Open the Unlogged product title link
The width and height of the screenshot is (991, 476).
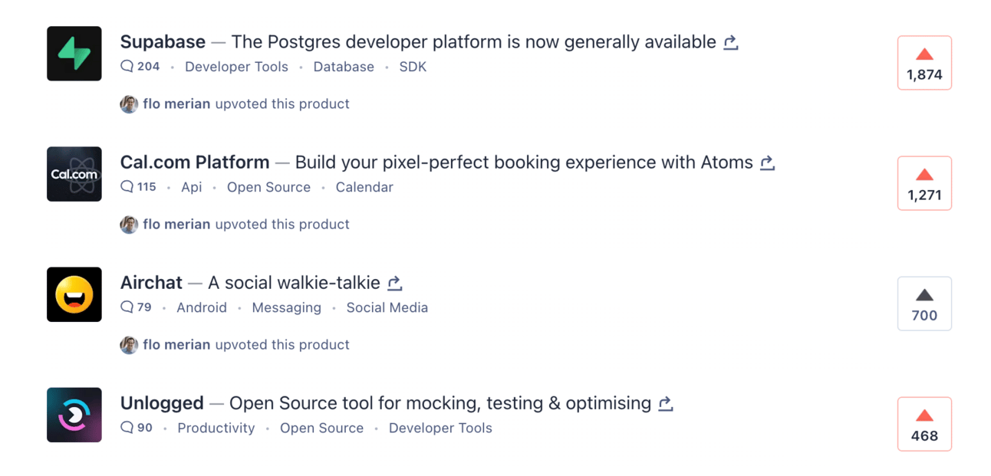(162, 403)
